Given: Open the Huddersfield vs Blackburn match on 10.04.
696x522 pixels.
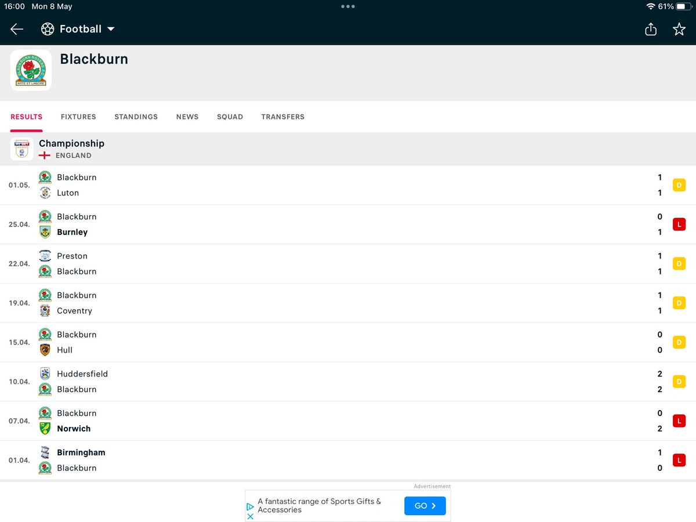Looking at the screenshot, I should (348, 382).
